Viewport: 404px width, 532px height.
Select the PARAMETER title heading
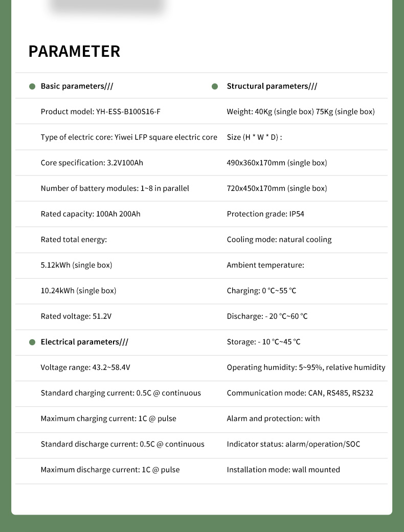[74, 52]
